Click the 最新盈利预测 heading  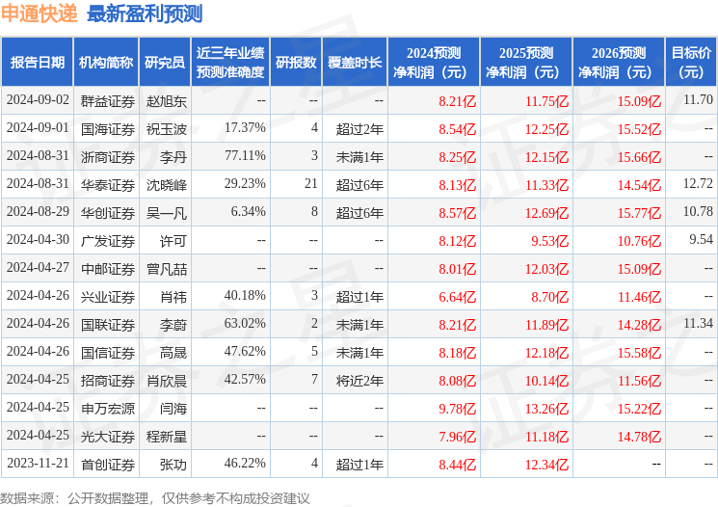(x=145, y=13)
